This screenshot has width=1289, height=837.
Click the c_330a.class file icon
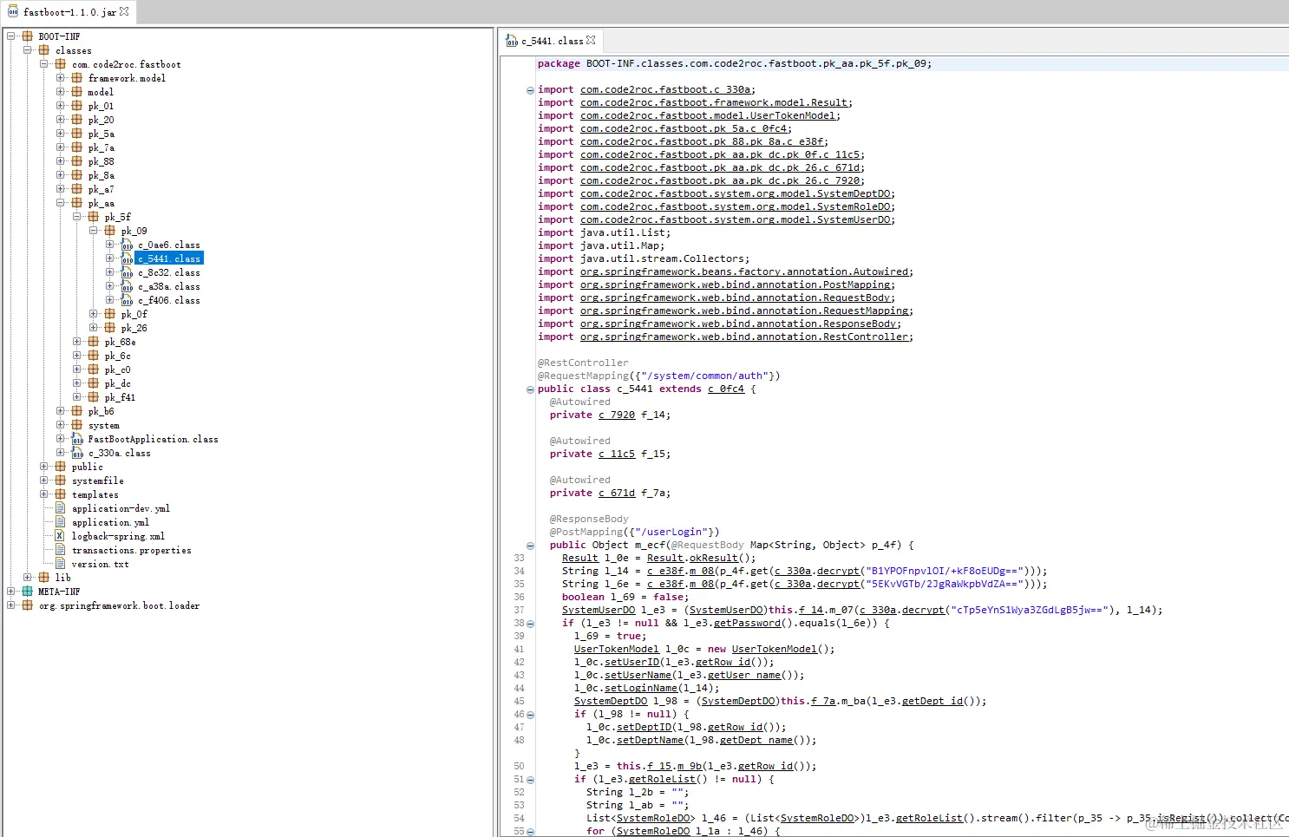point(77,453)
